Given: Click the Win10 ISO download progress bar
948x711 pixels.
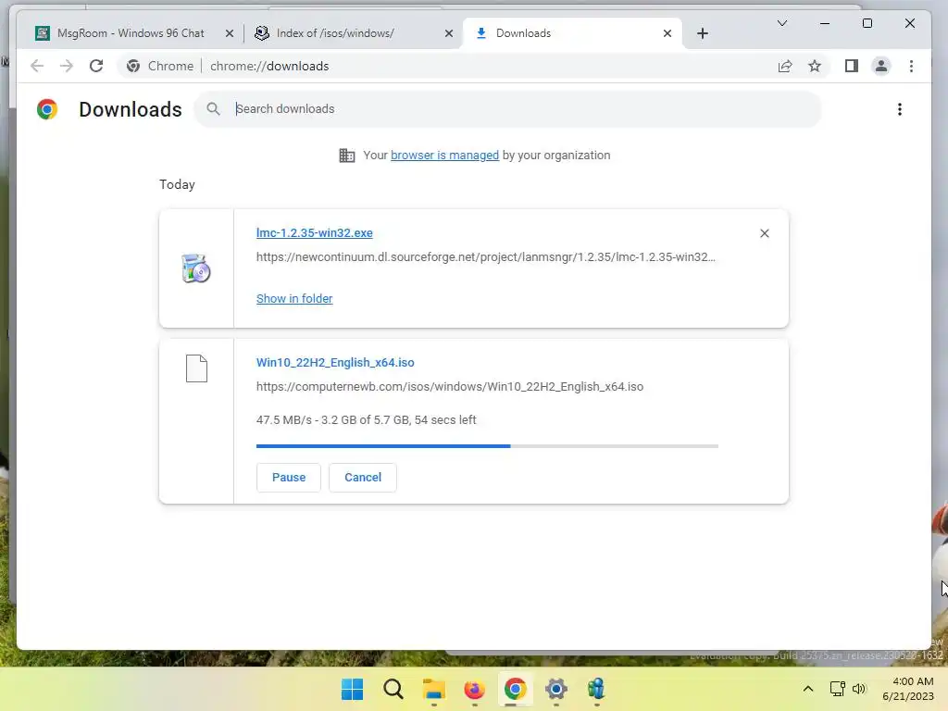Looking at the screenshot, I should point(487,446).
